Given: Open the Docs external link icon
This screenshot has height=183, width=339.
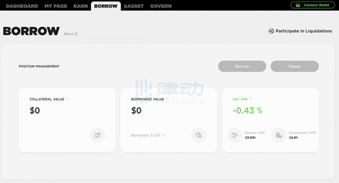Looking at the screenshot, I should pos(76,34).
